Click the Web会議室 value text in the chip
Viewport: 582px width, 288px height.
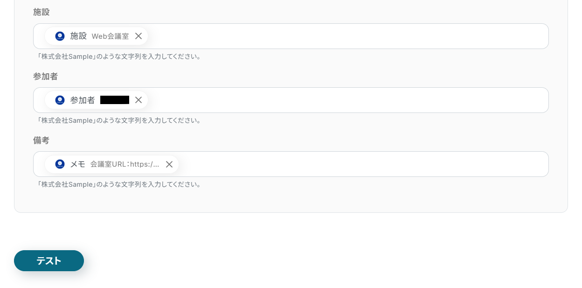[x=110, y=36]
